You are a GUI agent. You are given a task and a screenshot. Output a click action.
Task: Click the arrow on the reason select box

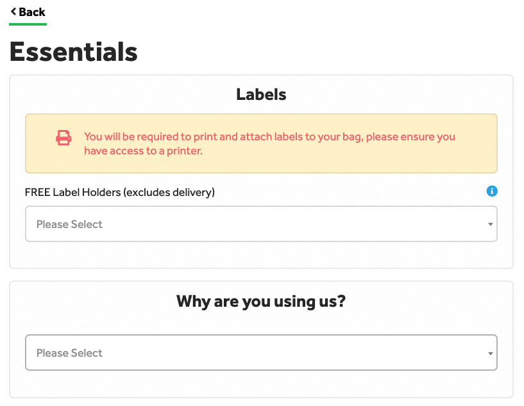[490, 353]
